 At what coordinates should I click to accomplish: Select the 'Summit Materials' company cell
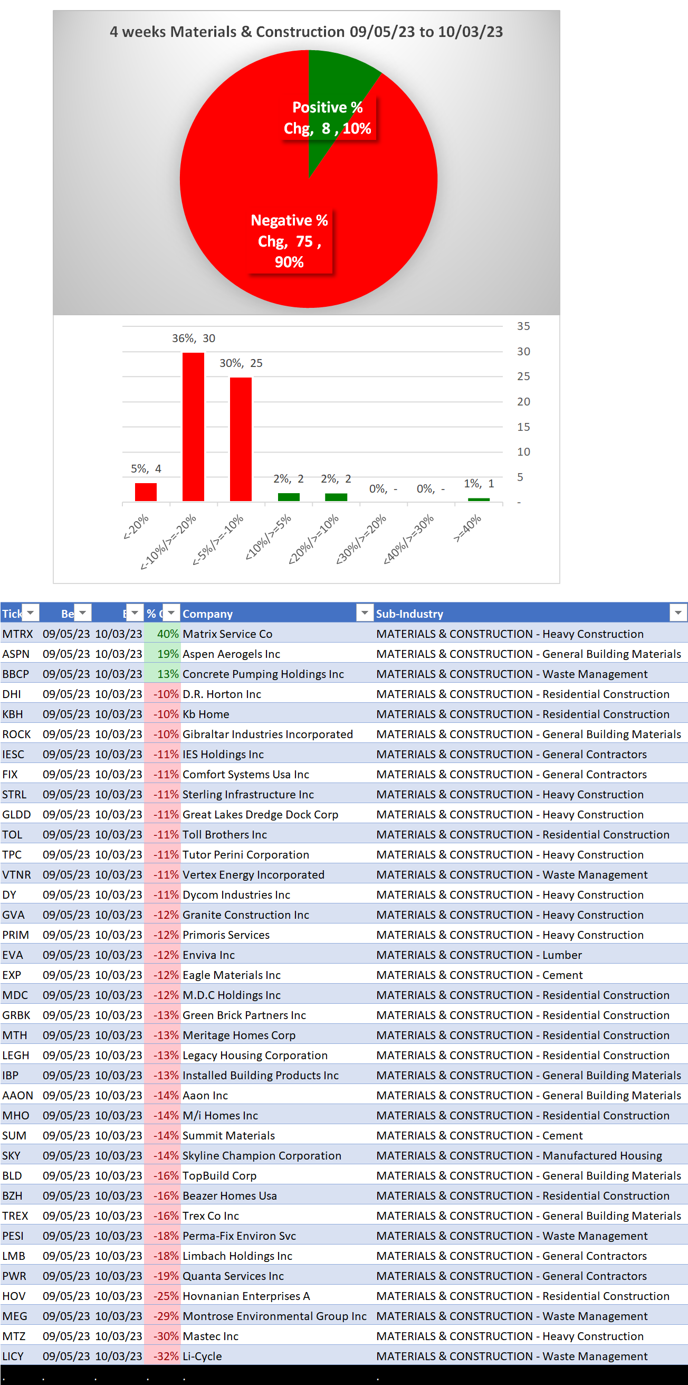point(277,1136)
